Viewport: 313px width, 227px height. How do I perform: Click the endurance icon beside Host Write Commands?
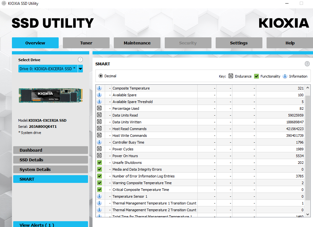[x=99, y=135]
